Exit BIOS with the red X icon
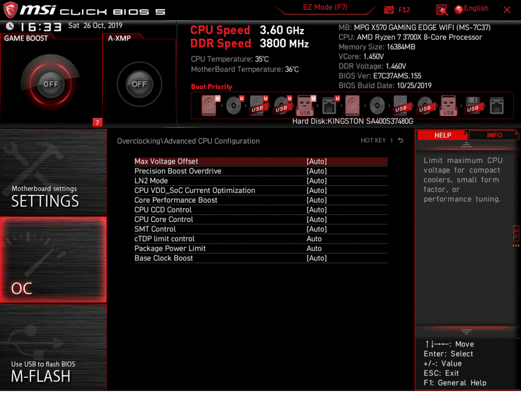Viewport: 521px width, 393px height. [x=507, y=10]
